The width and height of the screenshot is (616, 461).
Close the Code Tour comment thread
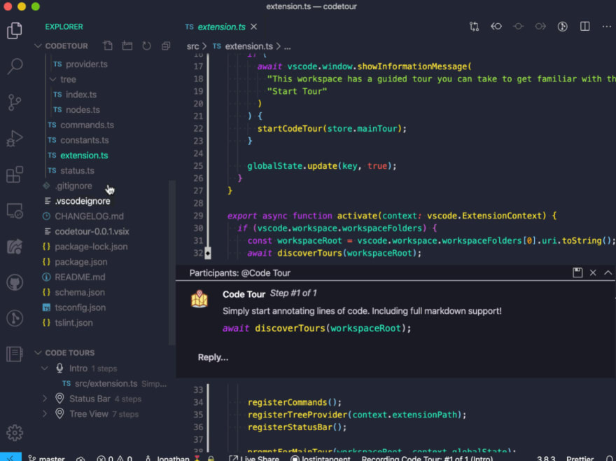593,273
